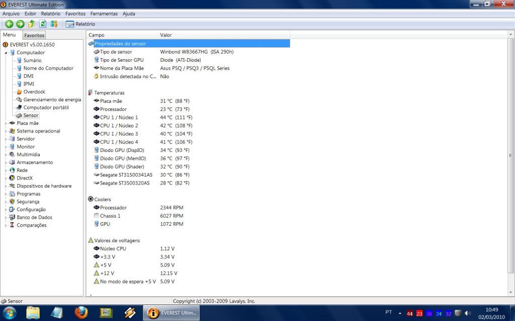Switch to the Favoritos tab
515x321 pixels.
[34, 35]
